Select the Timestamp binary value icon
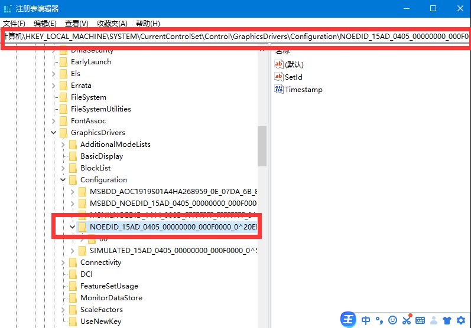The height and width of the screenshot is (328, 471). (x=280, y=90)
